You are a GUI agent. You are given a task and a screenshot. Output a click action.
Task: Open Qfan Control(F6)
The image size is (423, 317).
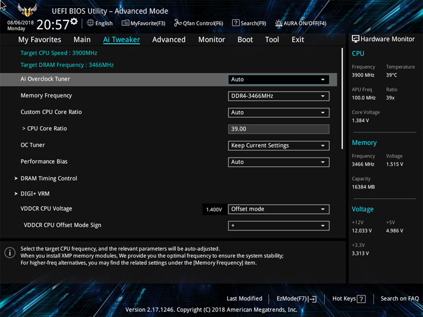pos(199,23)
